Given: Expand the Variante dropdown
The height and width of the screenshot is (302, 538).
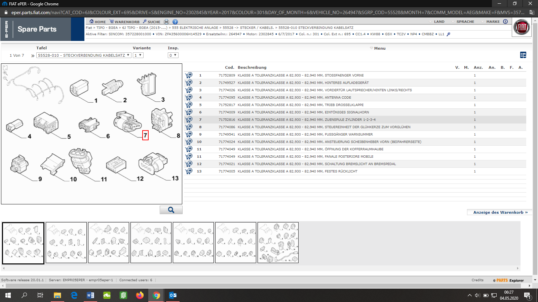Looking at the screenshot, I should coord(138,55).
